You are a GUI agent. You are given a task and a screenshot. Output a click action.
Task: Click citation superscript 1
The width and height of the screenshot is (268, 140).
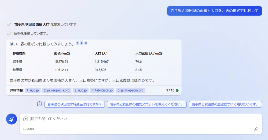(x=78, y=43)
